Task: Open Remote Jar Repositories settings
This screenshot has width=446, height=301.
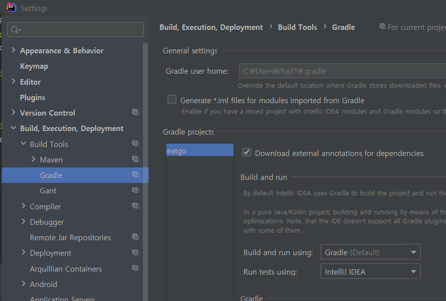Action: pos(70,238)
